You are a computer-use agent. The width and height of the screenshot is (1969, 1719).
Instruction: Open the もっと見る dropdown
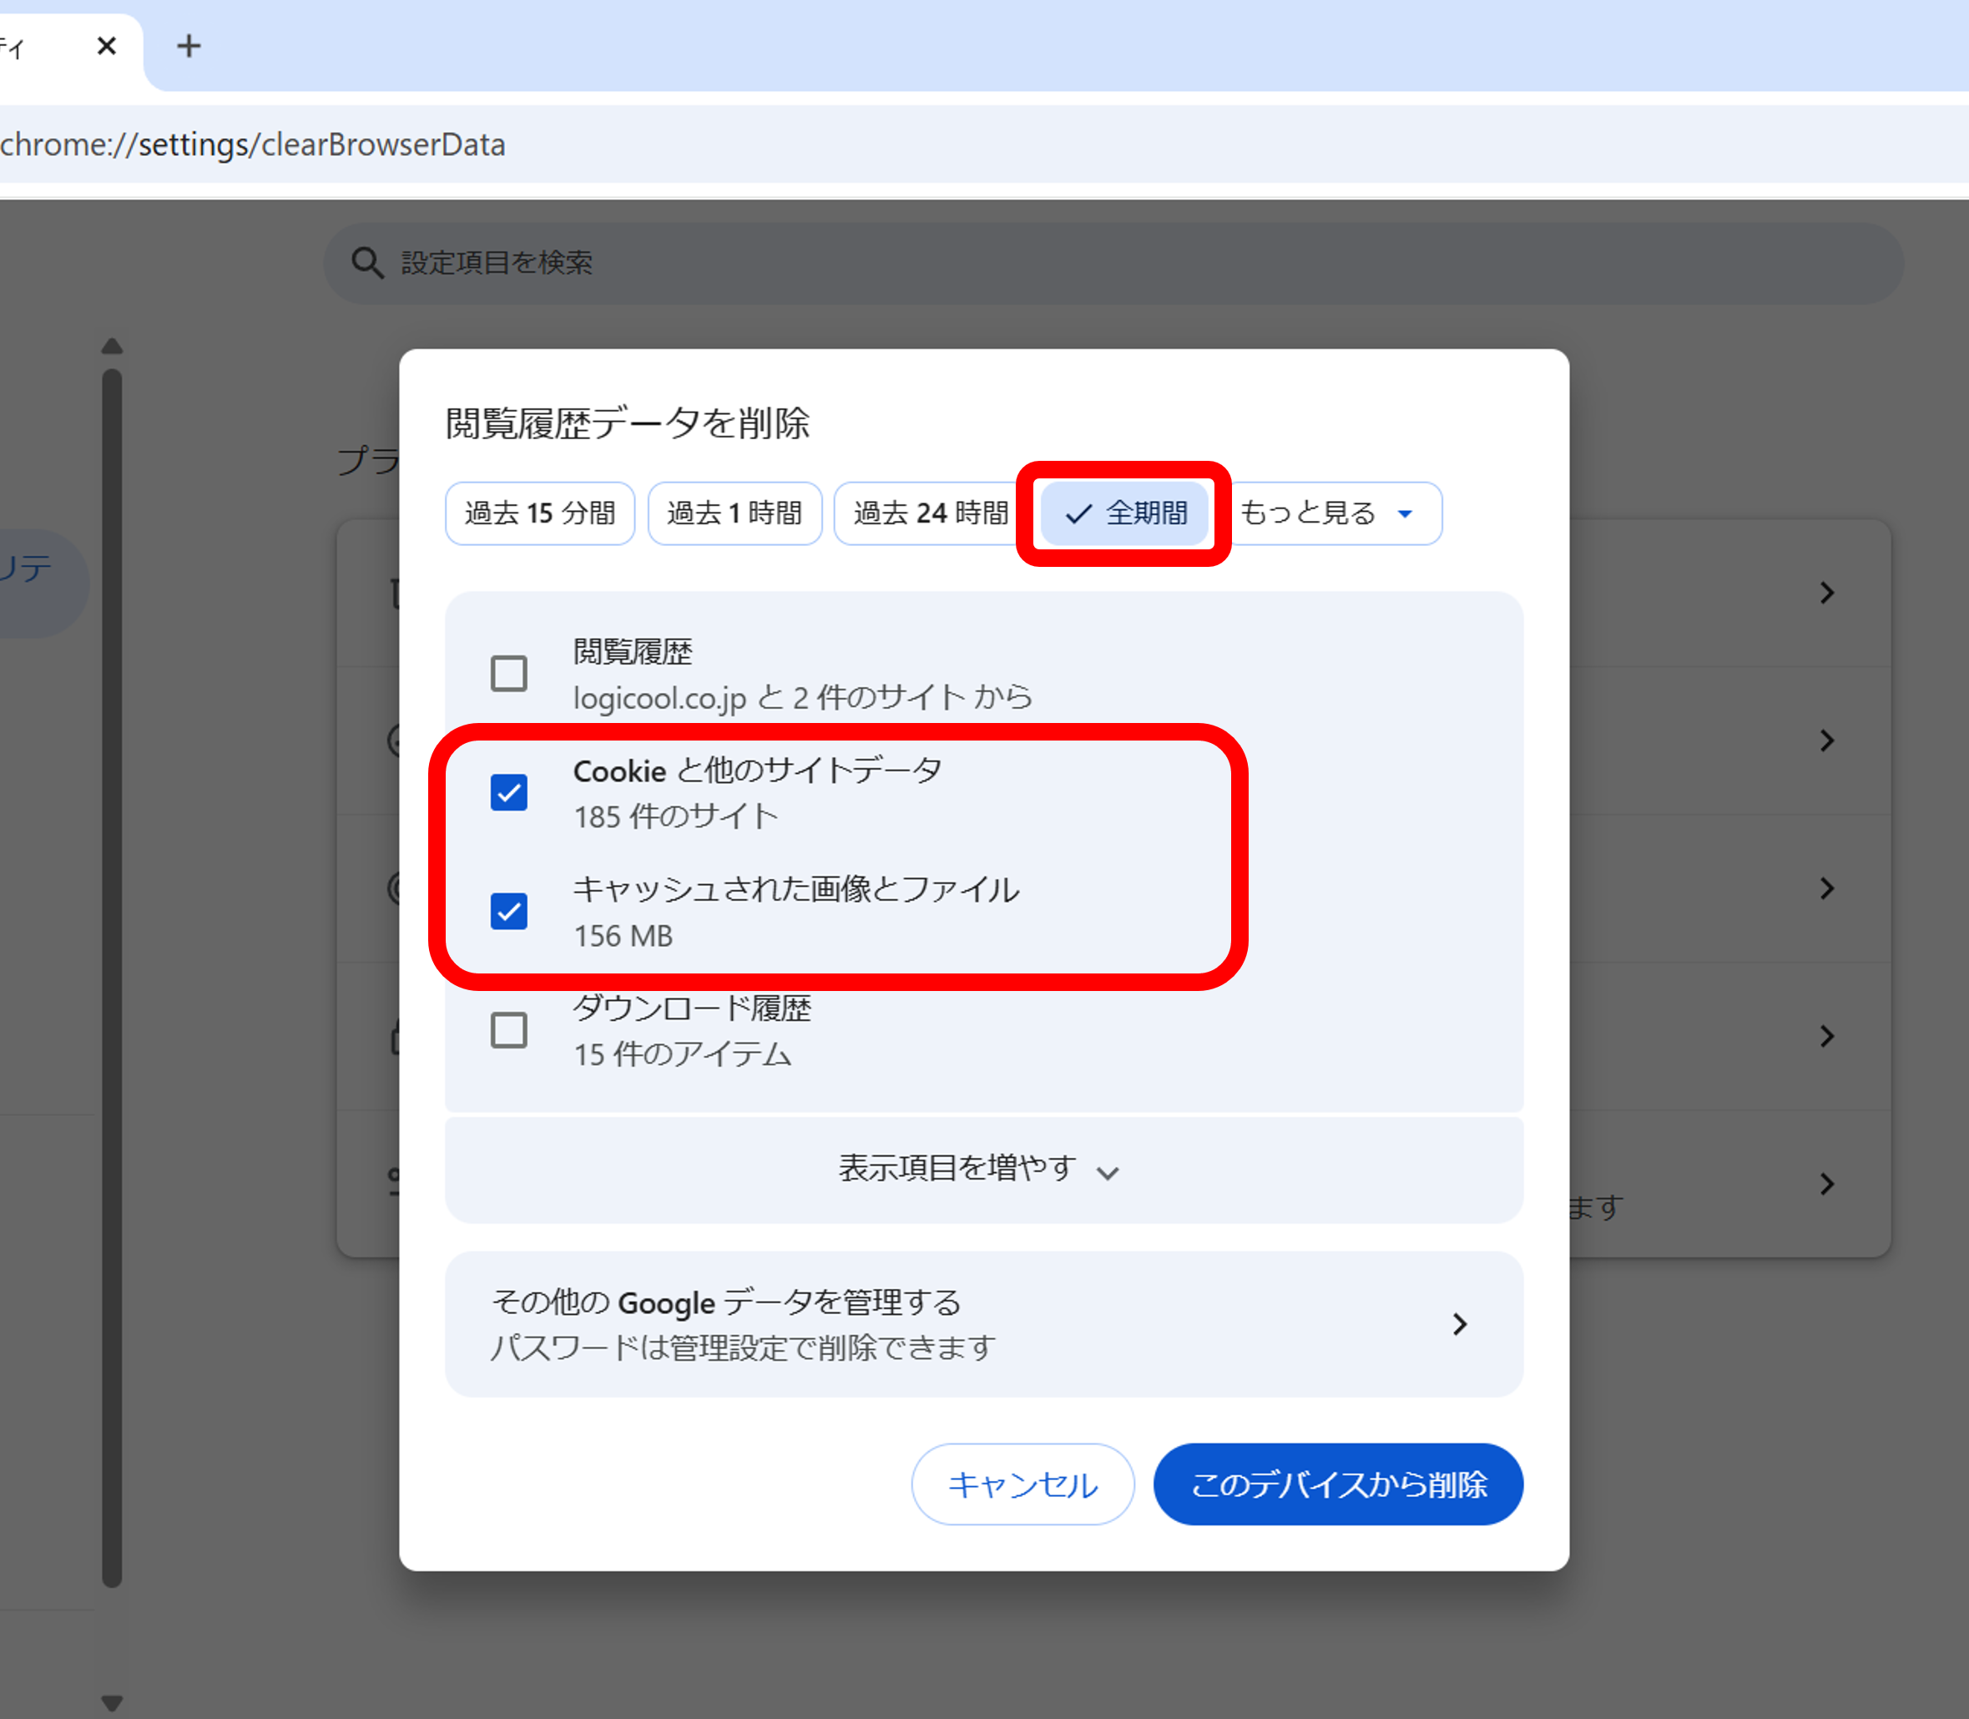click(1335, 513)
